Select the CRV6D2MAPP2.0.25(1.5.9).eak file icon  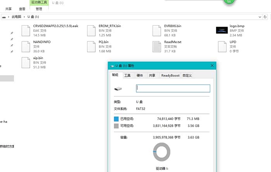click(x=26, y=30)
